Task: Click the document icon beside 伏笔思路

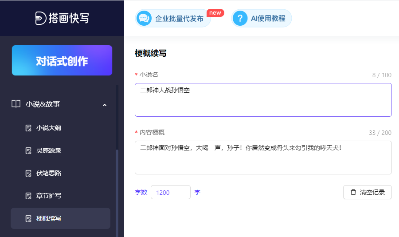Action: pos(28,173)
